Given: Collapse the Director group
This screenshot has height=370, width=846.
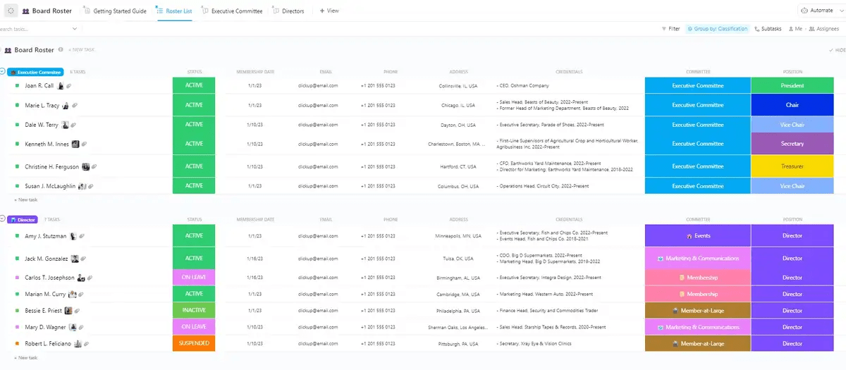Looking at the screenshot, I should [3, 220].
